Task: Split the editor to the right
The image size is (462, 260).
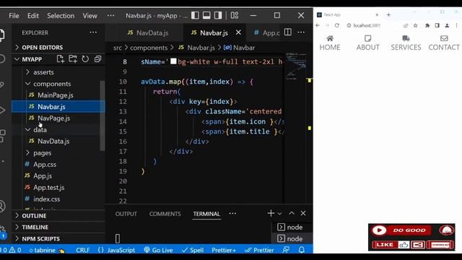Action: pyautogui.click(x=288, y=32)
